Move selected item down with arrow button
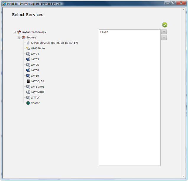This screenshot has width=188, height=181. pyautogui.click(x=164, y=38)
